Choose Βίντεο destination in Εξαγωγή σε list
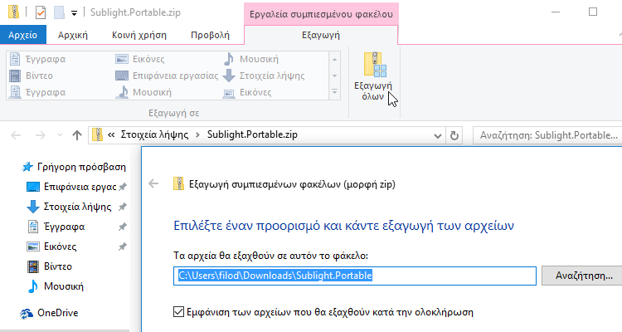622x332 pixels. coord(32,76)
